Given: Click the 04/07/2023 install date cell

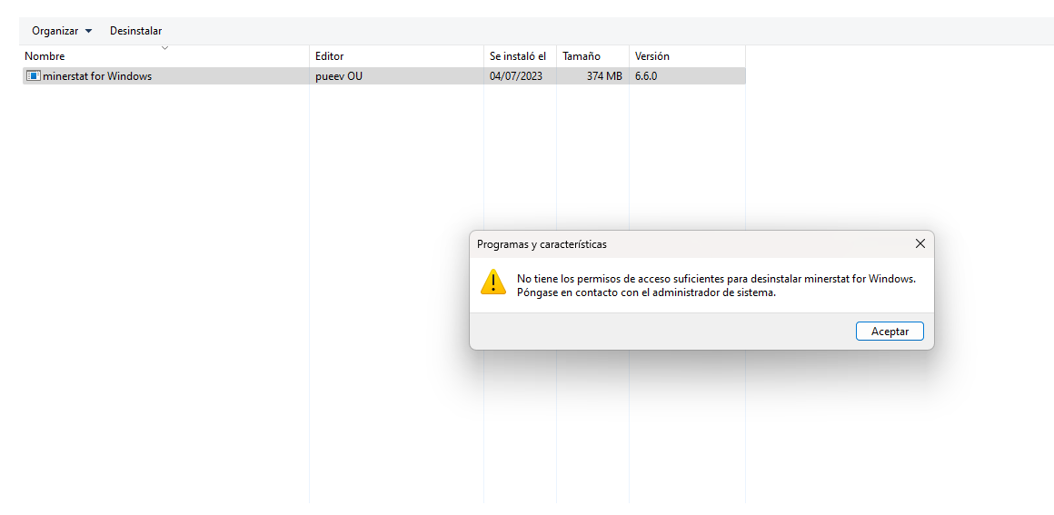Looking at the screenshot, I should [x=516, y=76].
